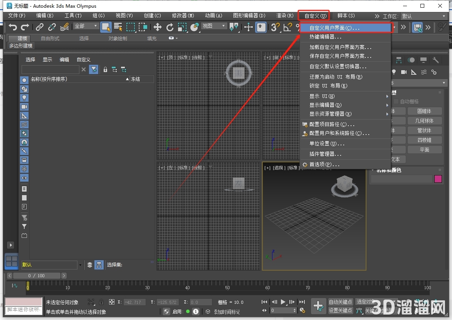Open the 编辑(E) menu
Viewport: 452px width, 320px height.
click(45, 15)
